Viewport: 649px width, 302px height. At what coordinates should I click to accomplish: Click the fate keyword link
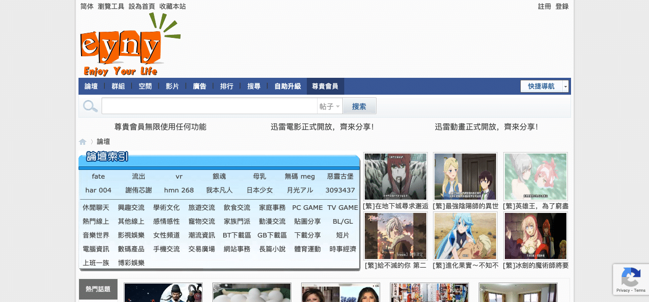click(x=99, y=176)
